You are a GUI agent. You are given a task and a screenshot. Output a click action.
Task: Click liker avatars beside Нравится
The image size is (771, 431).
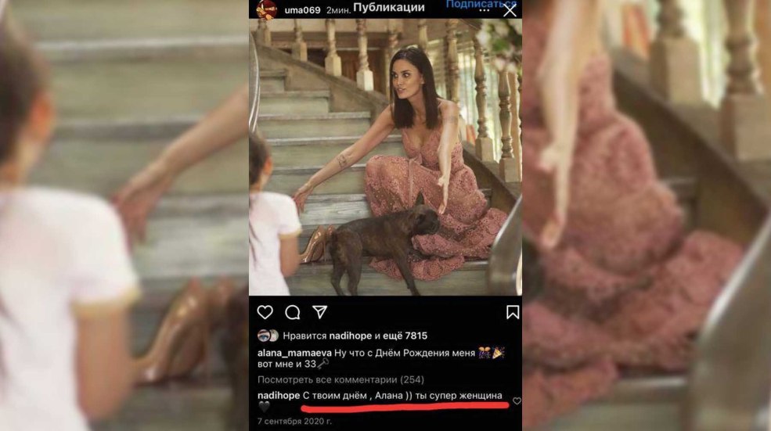268,336
